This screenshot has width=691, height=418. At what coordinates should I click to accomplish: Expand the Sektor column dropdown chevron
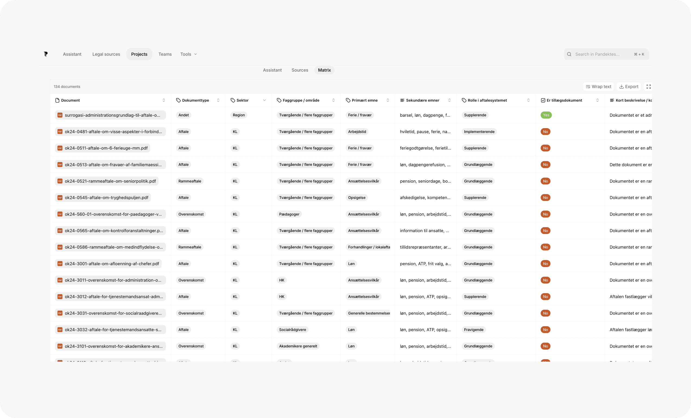264,100
